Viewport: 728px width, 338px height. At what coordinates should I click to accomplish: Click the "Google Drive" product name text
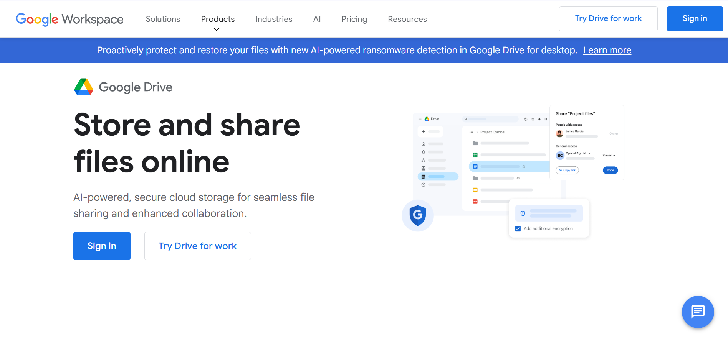coord(136,87)
